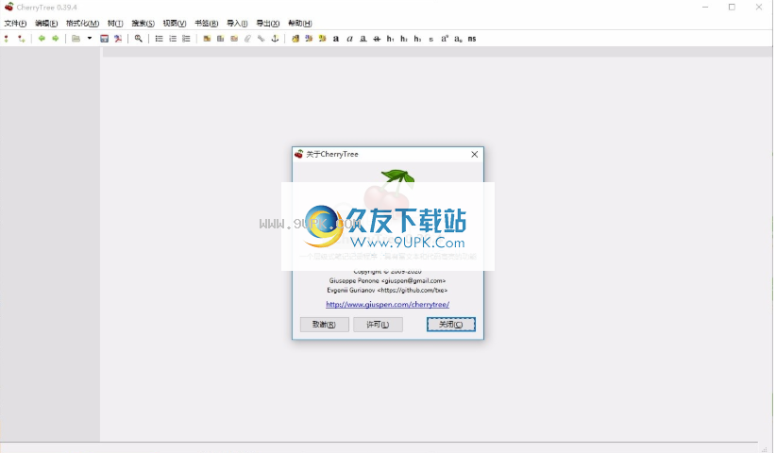Click the Giuseppe Penone email text

[x=387, y=280]
